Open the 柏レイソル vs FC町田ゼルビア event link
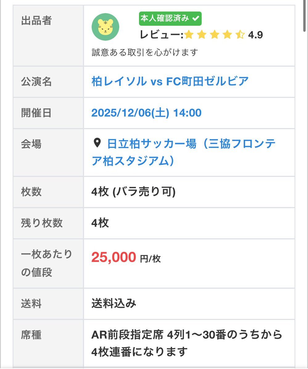This screenshot has height=369, width=308. (x=170, y=81)
